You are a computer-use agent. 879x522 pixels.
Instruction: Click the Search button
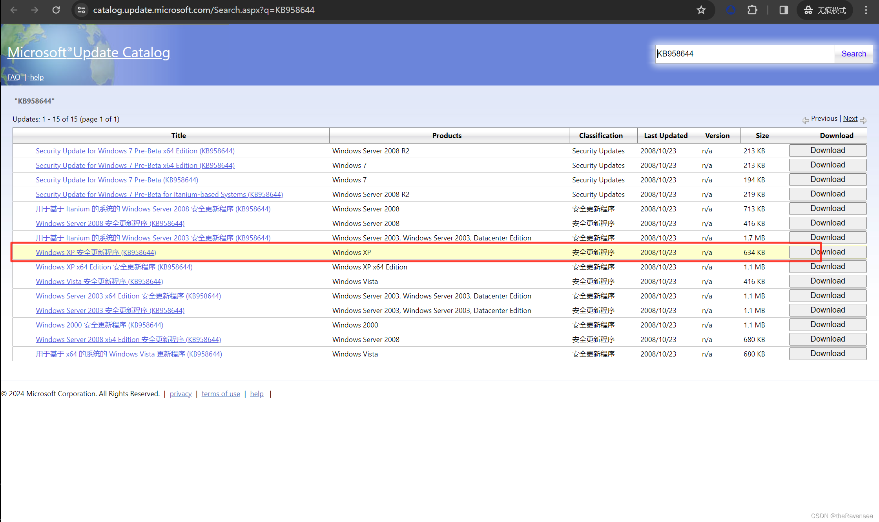click(853, 54)
